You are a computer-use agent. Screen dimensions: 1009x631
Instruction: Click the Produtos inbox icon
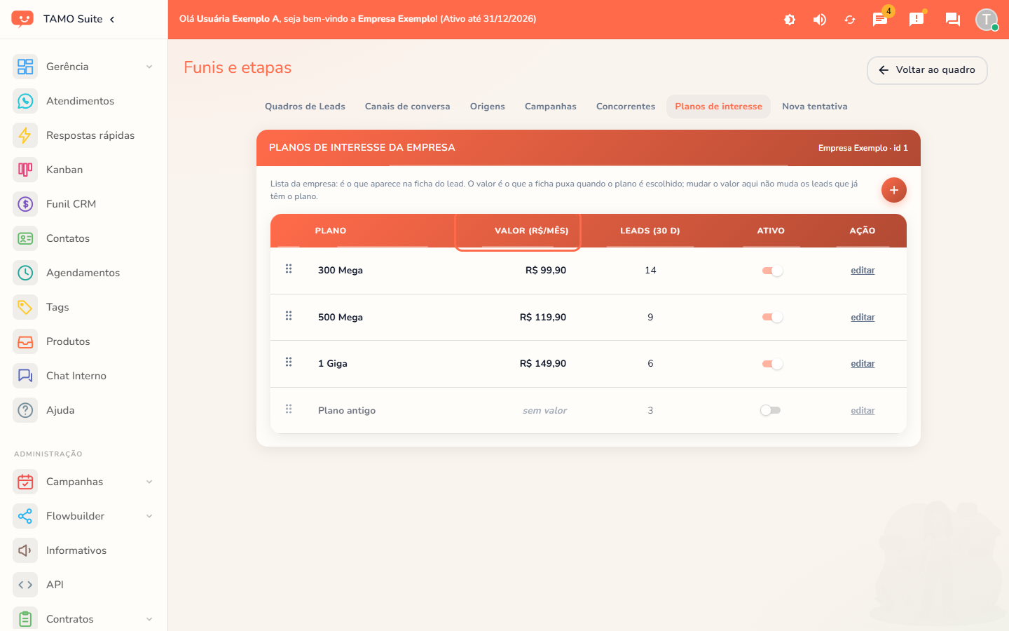(25, 341)
